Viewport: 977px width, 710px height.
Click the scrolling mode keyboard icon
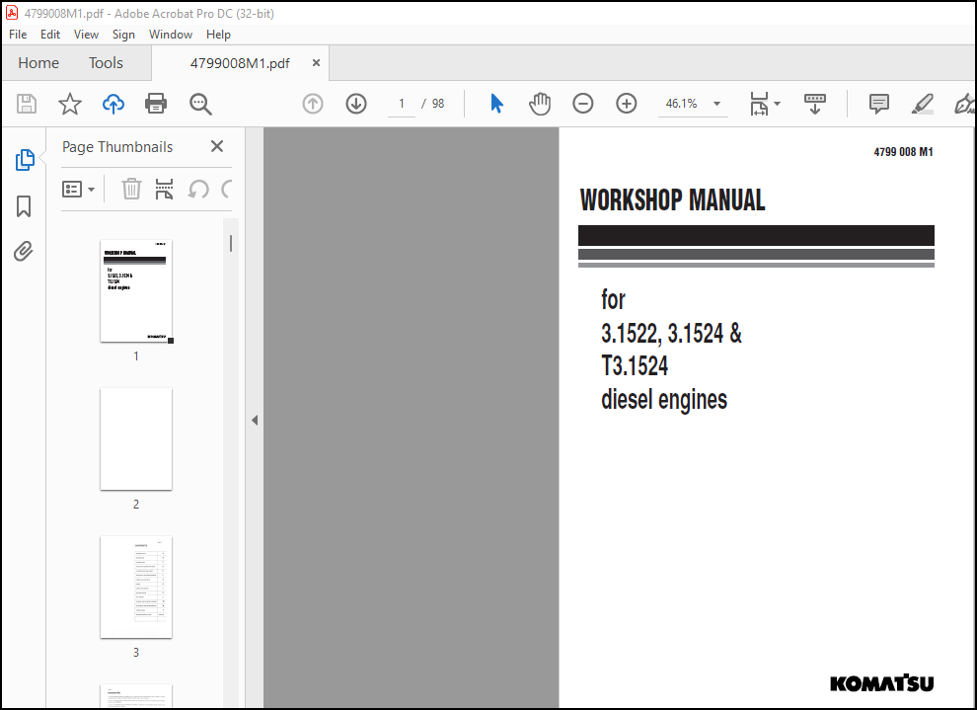pos(815,104)
